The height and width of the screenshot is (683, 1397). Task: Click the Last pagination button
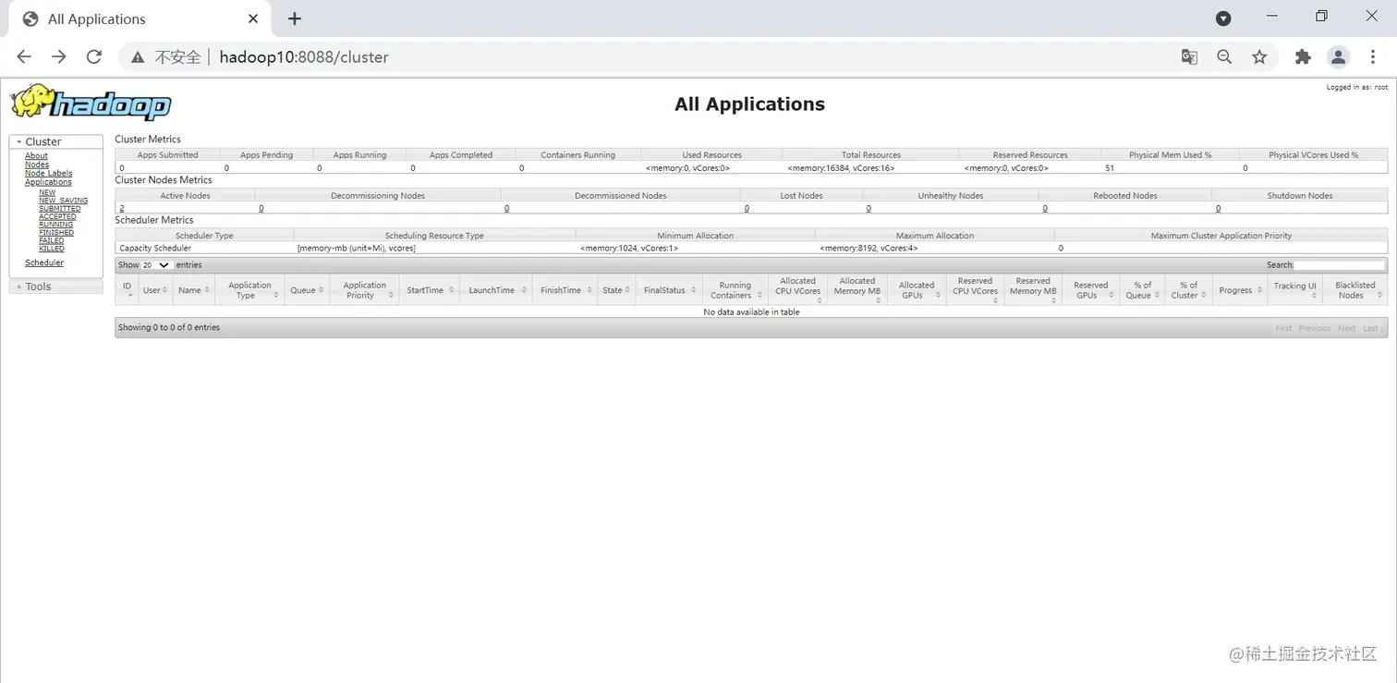(1370, 328)
